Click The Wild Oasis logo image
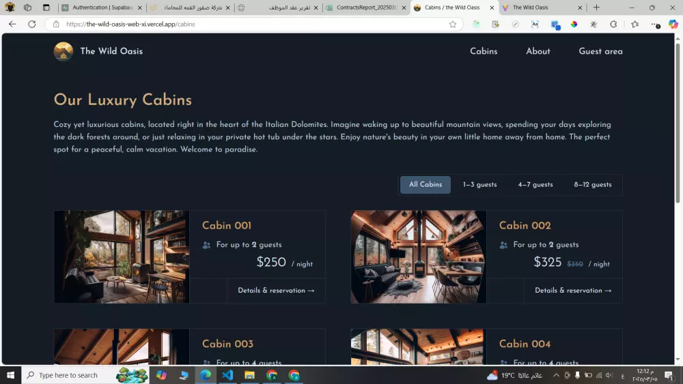Image resolution: width=683 pixels, height=384 pixels. (63, 51)
